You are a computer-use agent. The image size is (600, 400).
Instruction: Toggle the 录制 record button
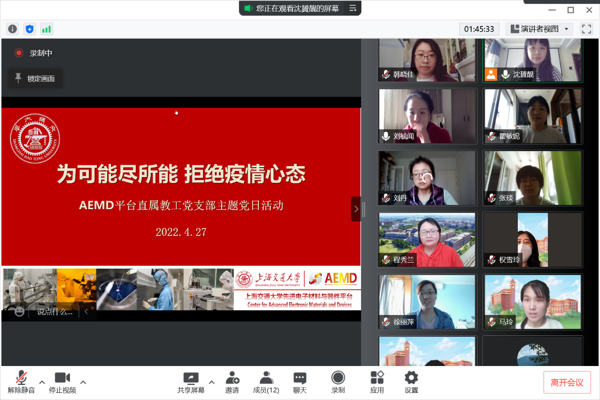pos(338,382)
